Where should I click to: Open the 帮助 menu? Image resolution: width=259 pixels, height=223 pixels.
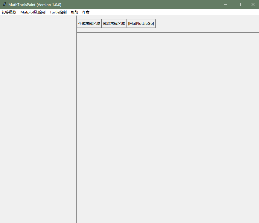point(74,12)
